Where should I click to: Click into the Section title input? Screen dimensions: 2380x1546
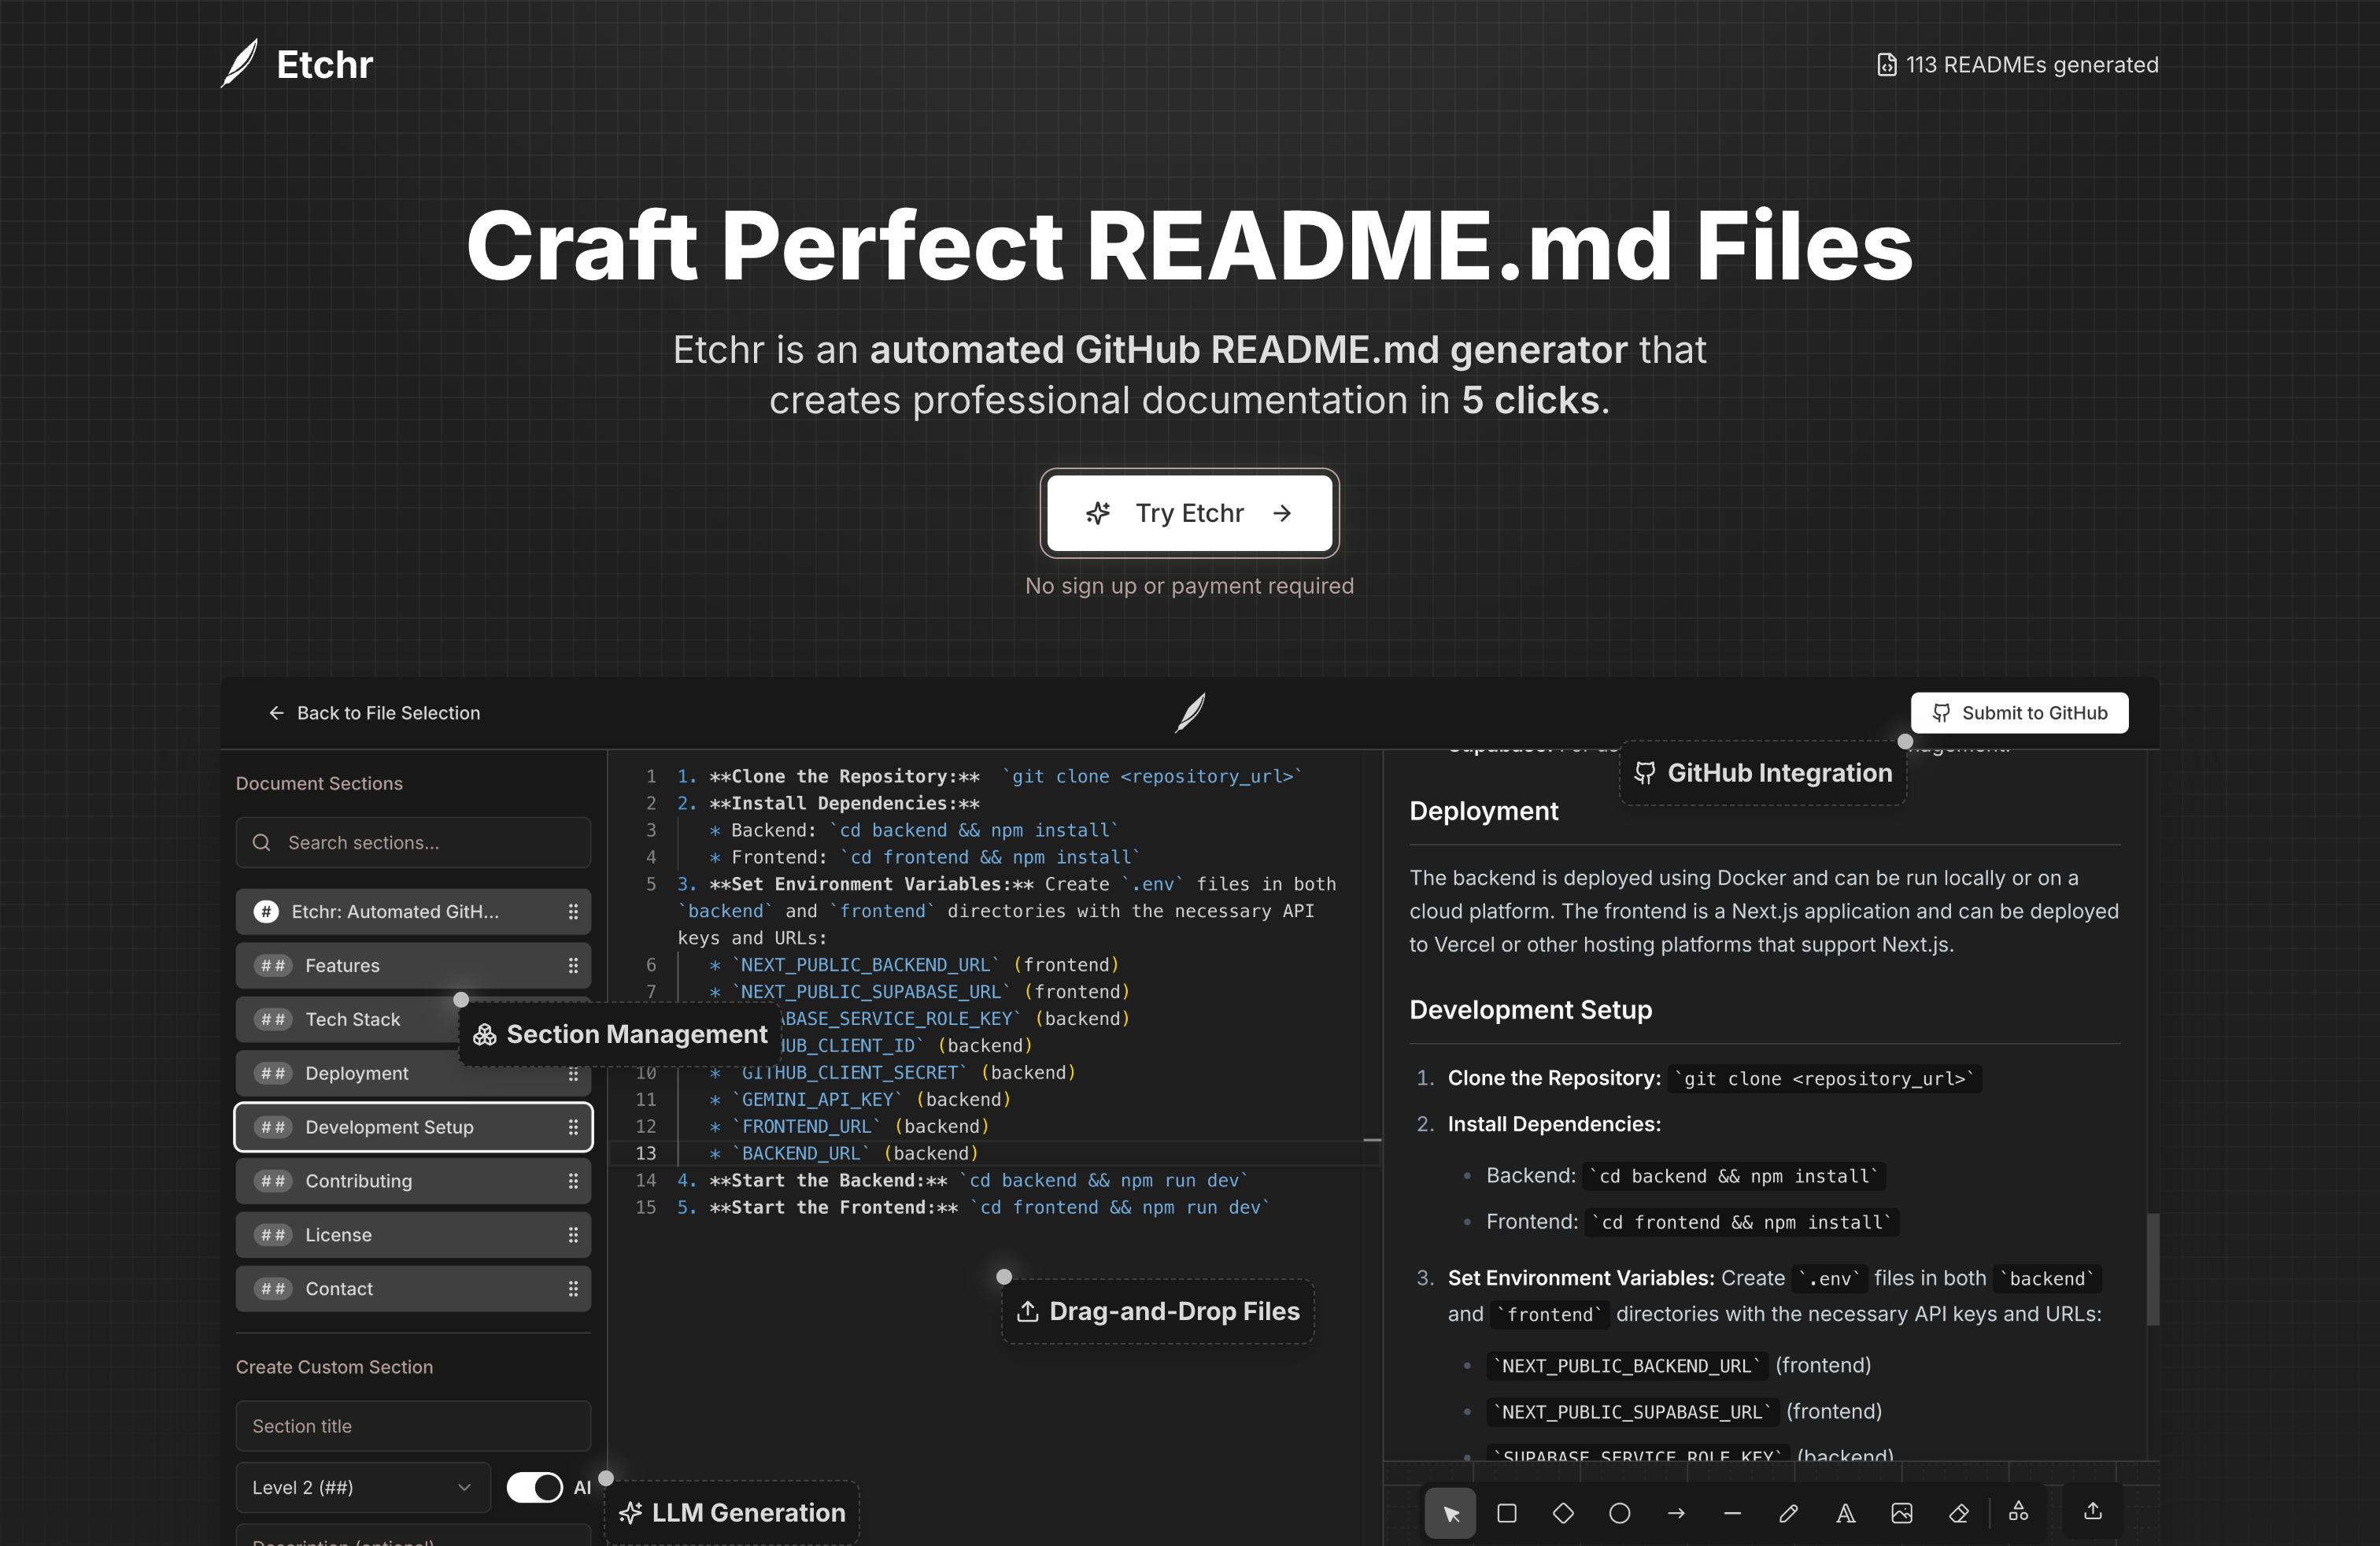(413, 1426)
